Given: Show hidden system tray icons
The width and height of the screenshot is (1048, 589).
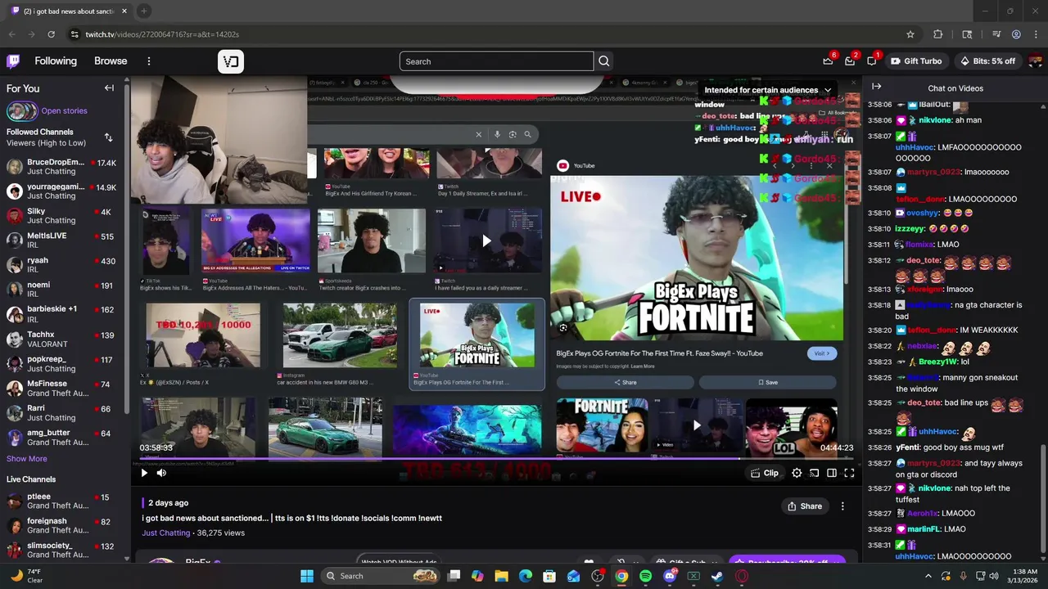Looking at the screenshot, I should (x=928, y=576).
